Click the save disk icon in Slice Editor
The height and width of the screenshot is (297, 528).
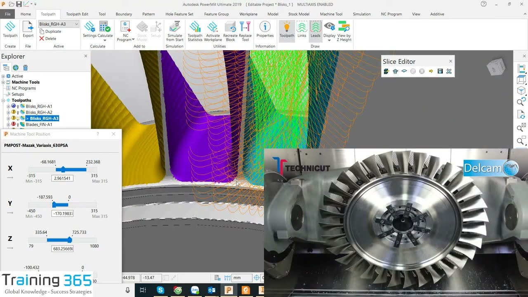pyautogui.click(x=440, y=71)
